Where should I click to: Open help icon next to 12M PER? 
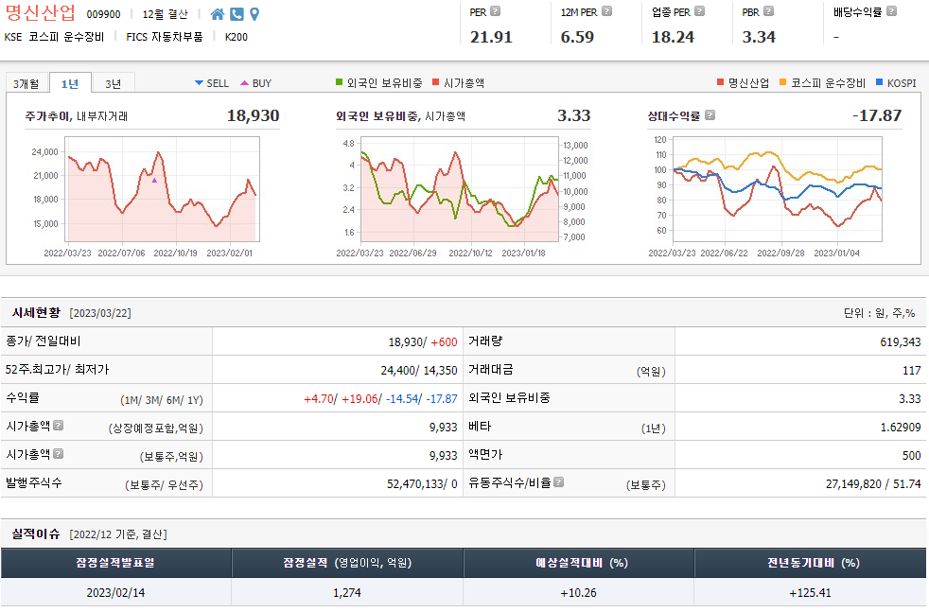point(606,11)
